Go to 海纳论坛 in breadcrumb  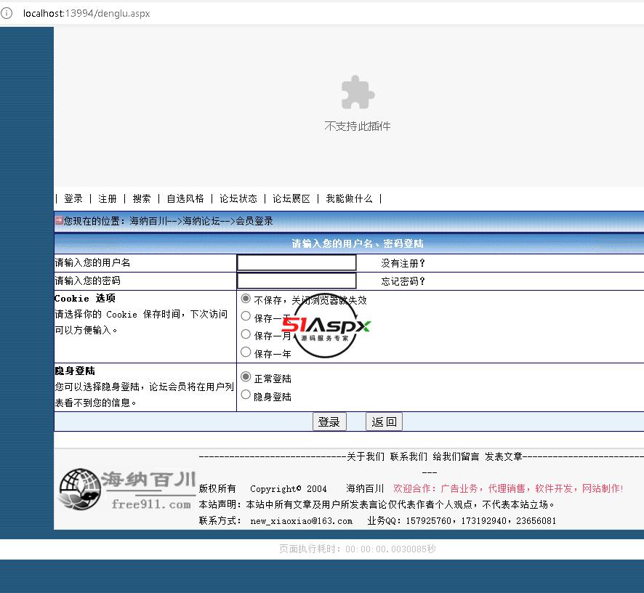click(201, 222)
